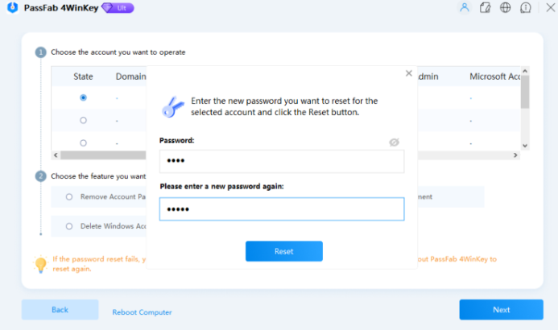This screenshot has height=330, width=558.
Task: Select the first account radio button
Action: (x=83, y=97)
